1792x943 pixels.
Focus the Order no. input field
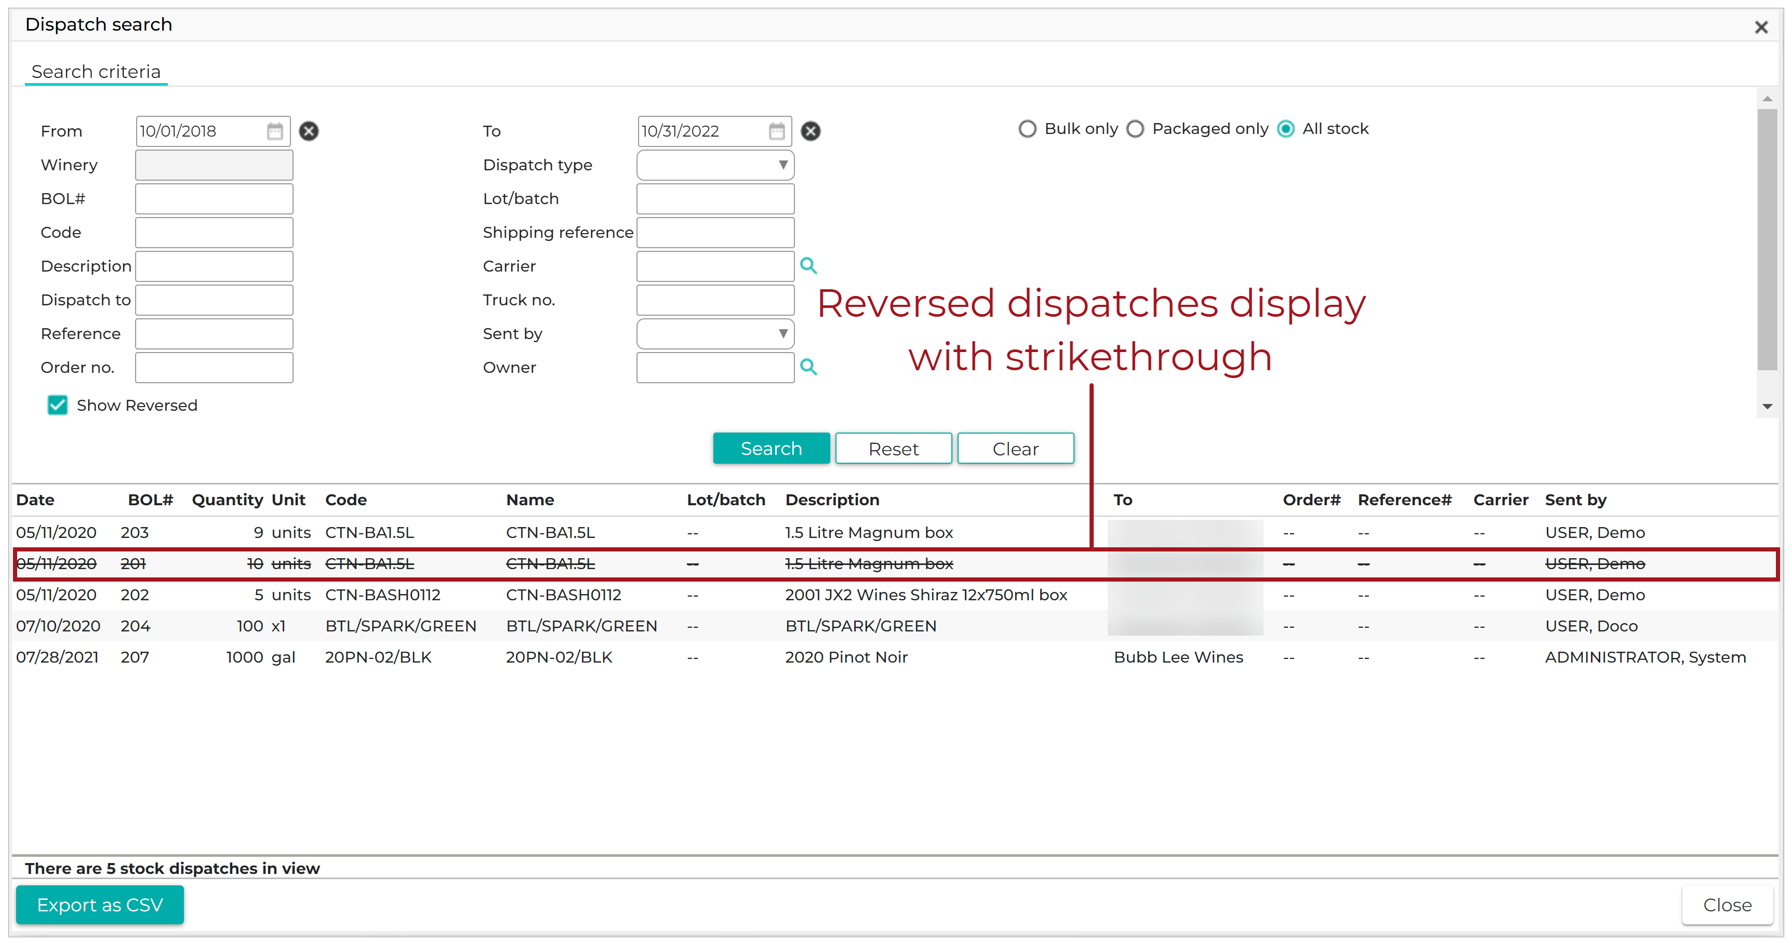[214, 367]
